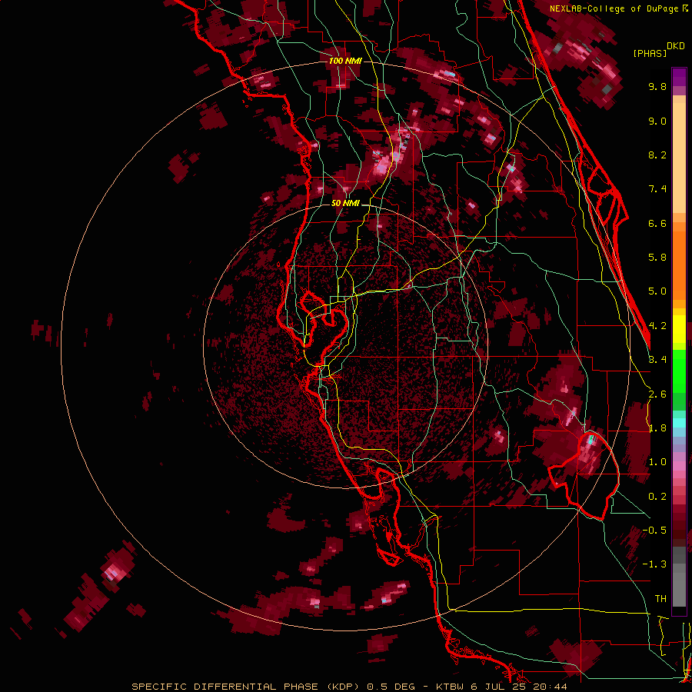Pick the cyan segment of the color bar
Viewport: 692px width, 692px height.
click(x=679, y=422)
